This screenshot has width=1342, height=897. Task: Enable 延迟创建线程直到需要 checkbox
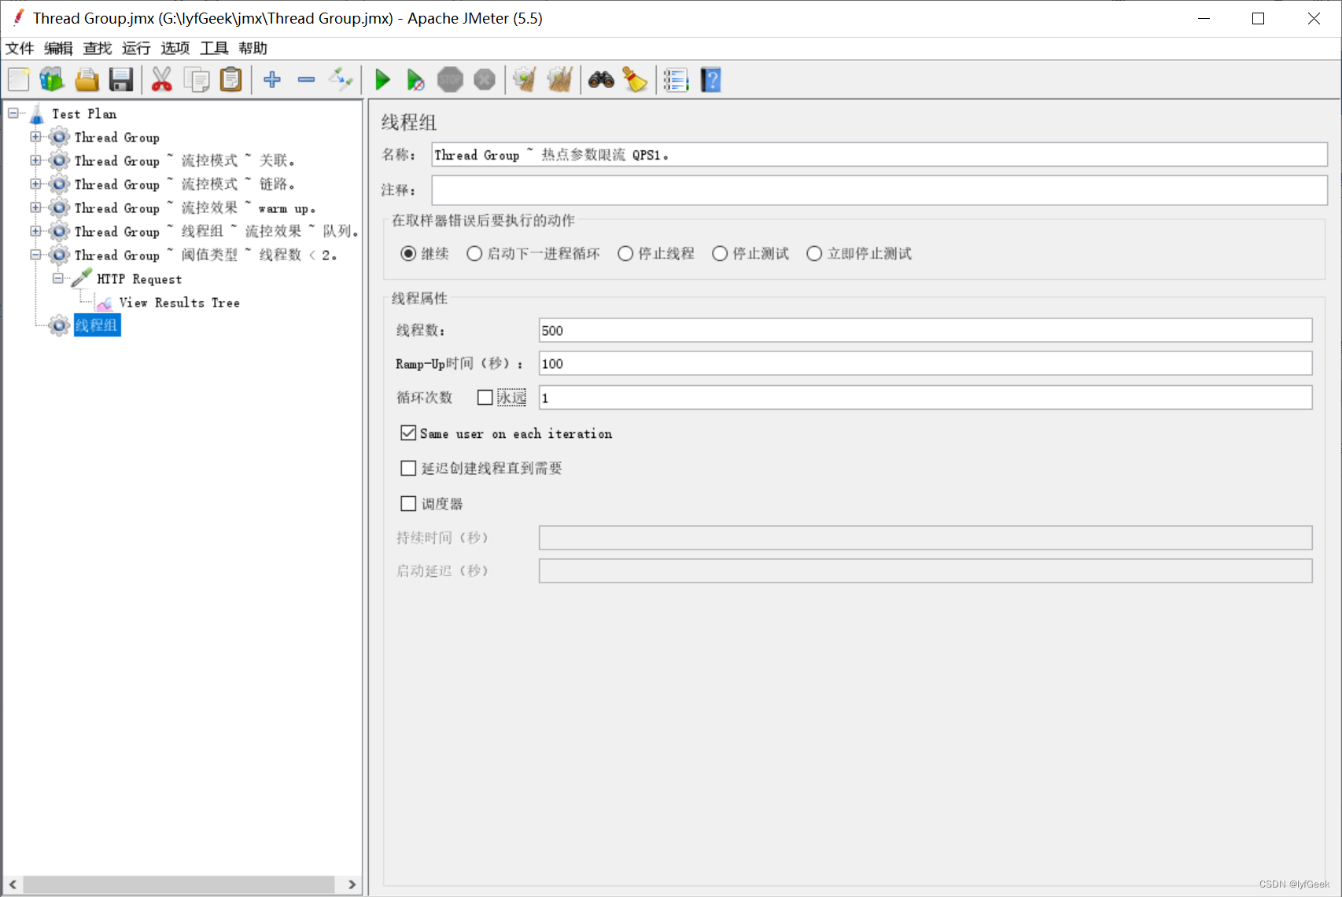pyautogui.click(x=408, y=469)
